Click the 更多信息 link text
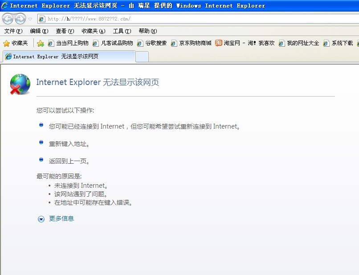This screenshot has width=359, height=275. (61, 219)
